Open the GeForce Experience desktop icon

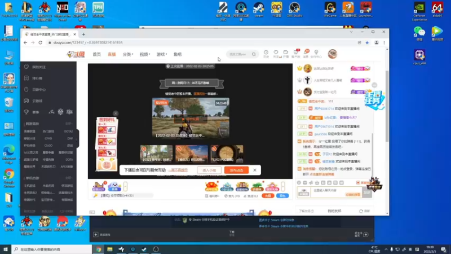(419, 11)
